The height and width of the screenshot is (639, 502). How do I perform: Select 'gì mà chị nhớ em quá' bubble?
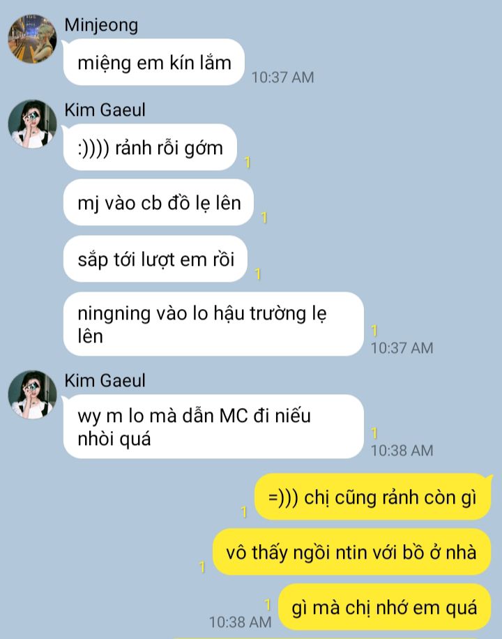[385, 607]
